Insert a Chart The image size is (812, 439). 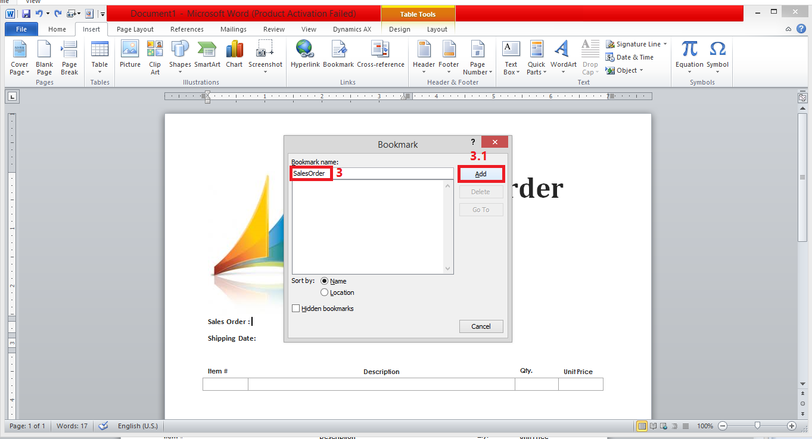point(234,54)
